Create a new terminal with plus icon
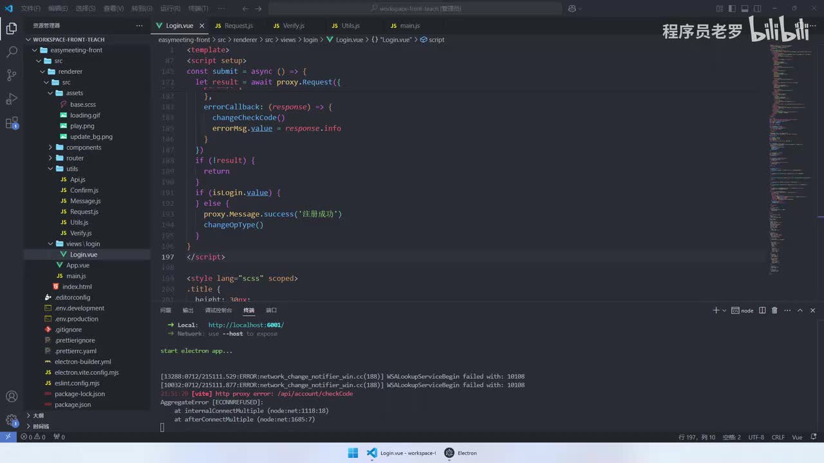 coord(716,311)
